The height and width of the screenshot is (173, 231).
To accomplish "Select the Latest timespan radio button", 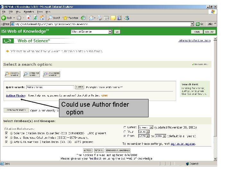I will point(125,127).
